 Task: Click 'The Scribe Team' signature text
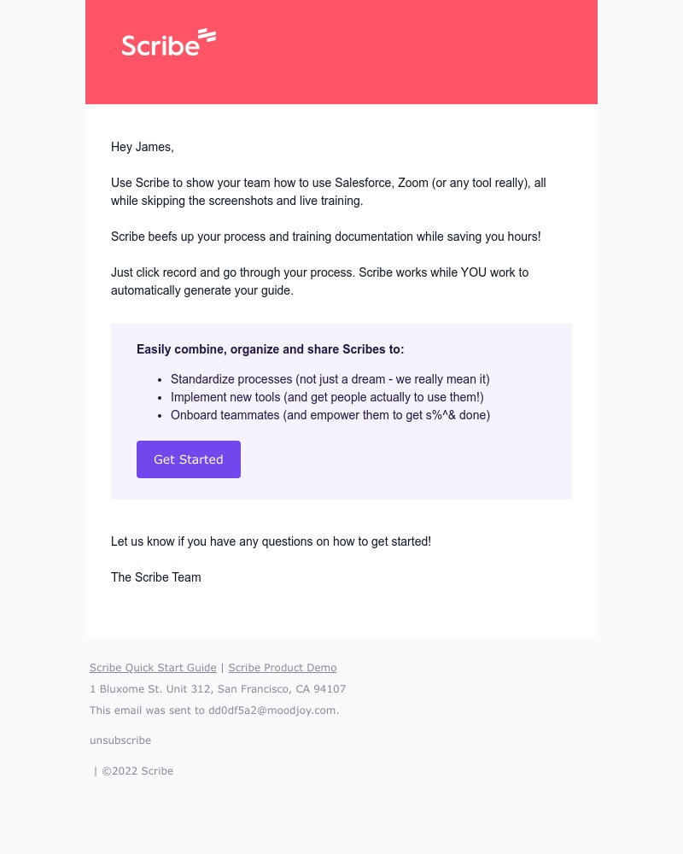coord(156,577)
